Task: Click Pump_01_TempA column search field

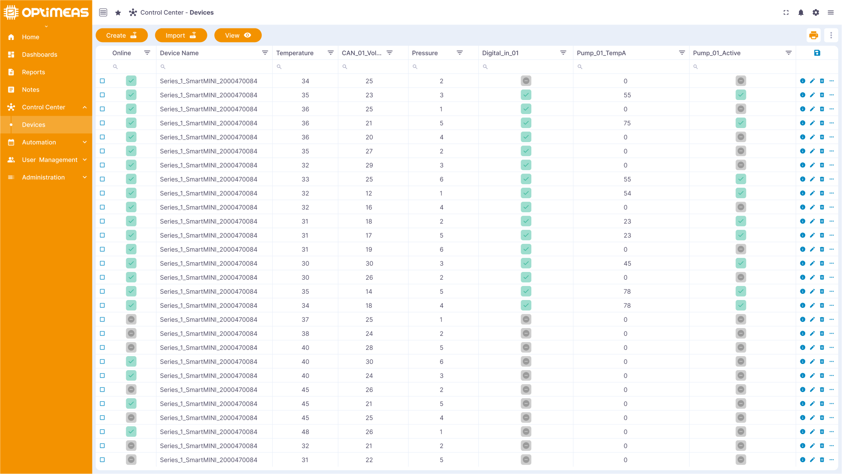Action: tap(631, 67)
